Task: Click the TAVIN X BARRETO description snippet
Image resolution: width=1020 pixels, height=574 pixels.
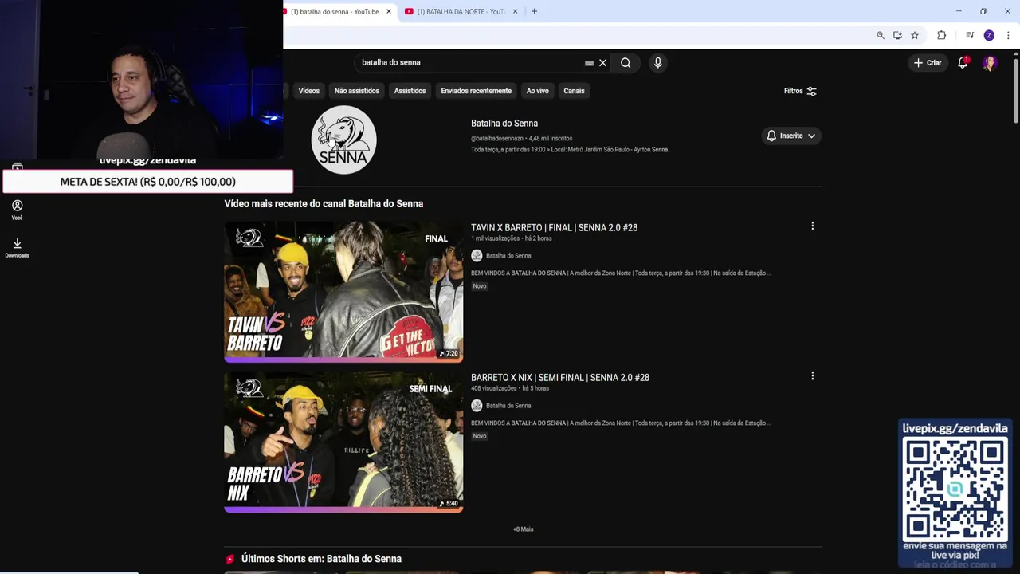Action: 621,273
